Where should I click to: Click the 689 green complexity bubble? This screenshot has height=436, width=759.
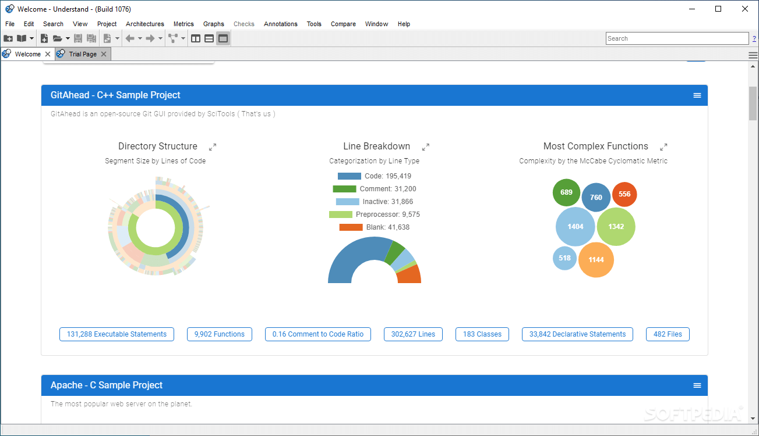pyautogui.click(x=567, y=192)
